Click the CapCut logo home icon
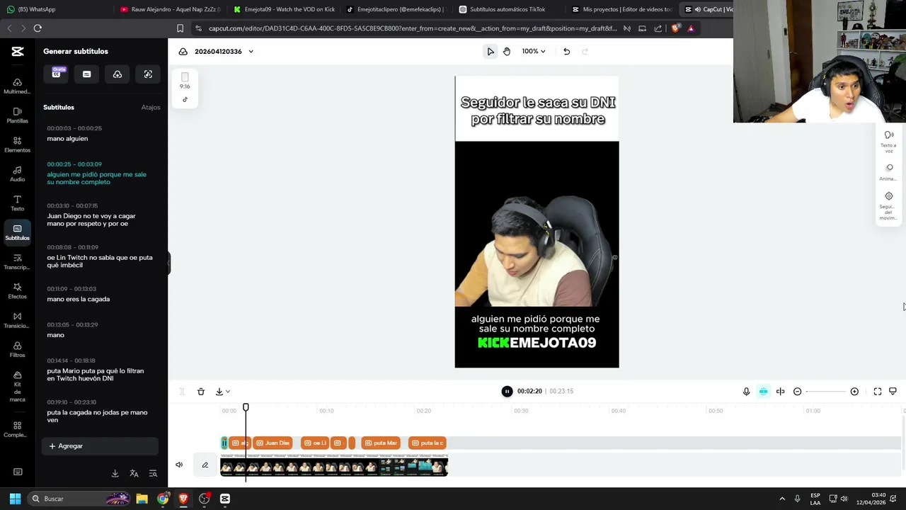906x510 pixels. click(17, 51)
